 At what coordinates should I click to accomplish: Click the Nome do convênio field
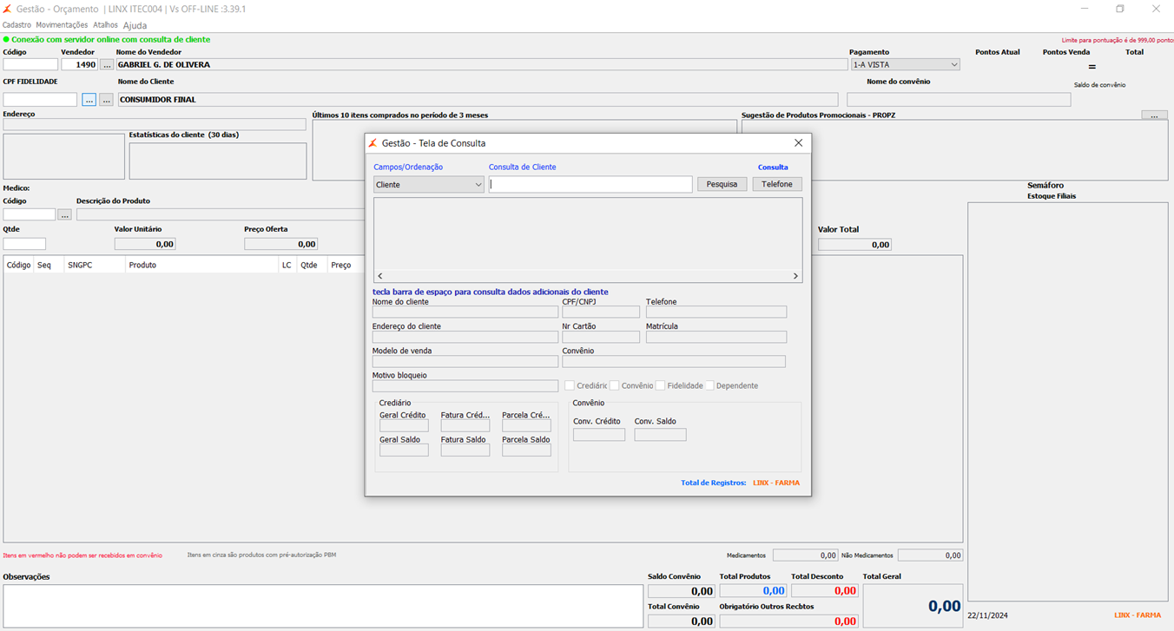point(959,100)
